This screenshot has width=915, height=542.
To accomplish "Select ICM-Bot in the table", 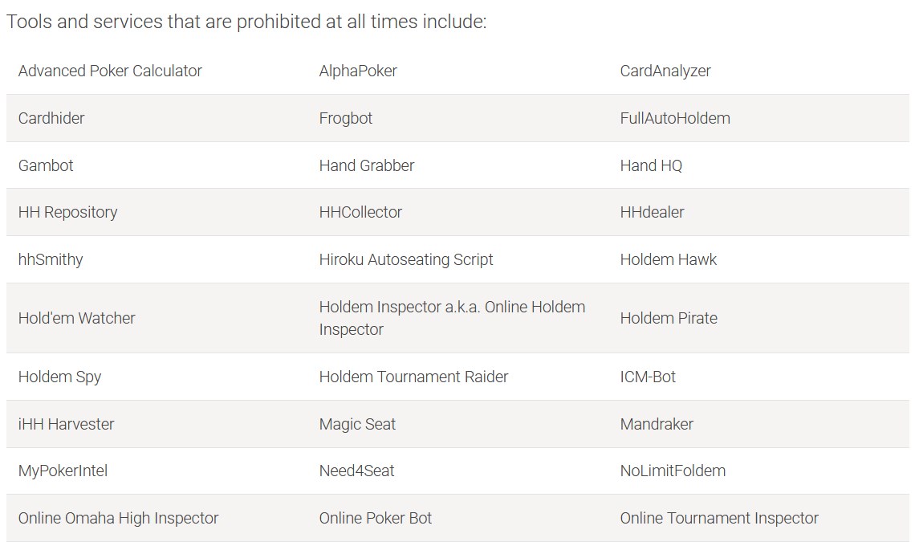I will point(648,377).
